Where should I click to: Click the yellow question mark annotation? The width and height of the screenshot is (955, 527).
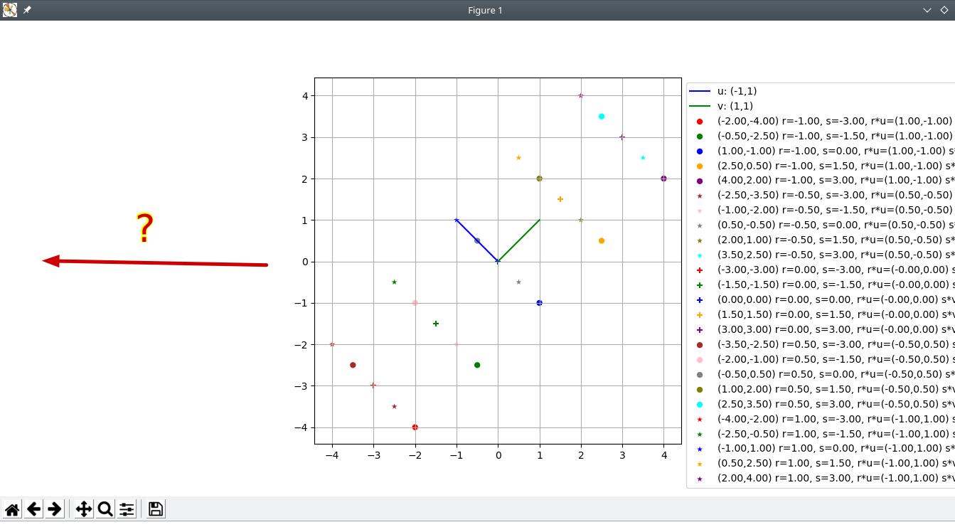144,228
